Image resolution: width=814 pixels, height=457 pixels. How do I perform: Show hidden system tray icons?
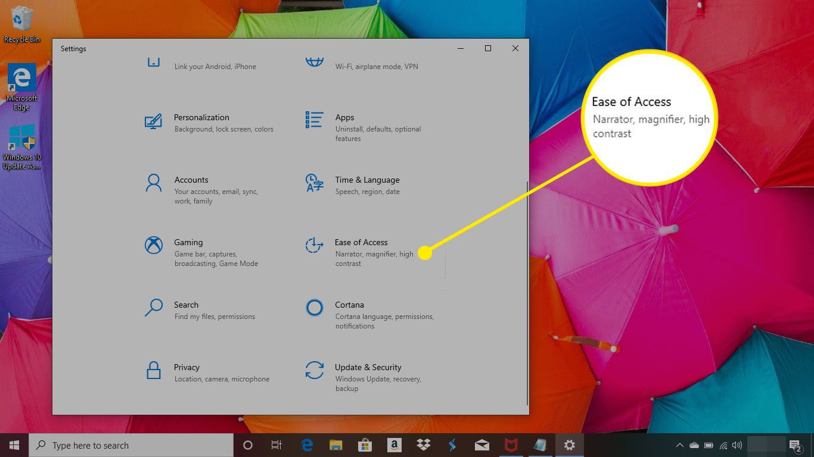[x=680, y=445]
